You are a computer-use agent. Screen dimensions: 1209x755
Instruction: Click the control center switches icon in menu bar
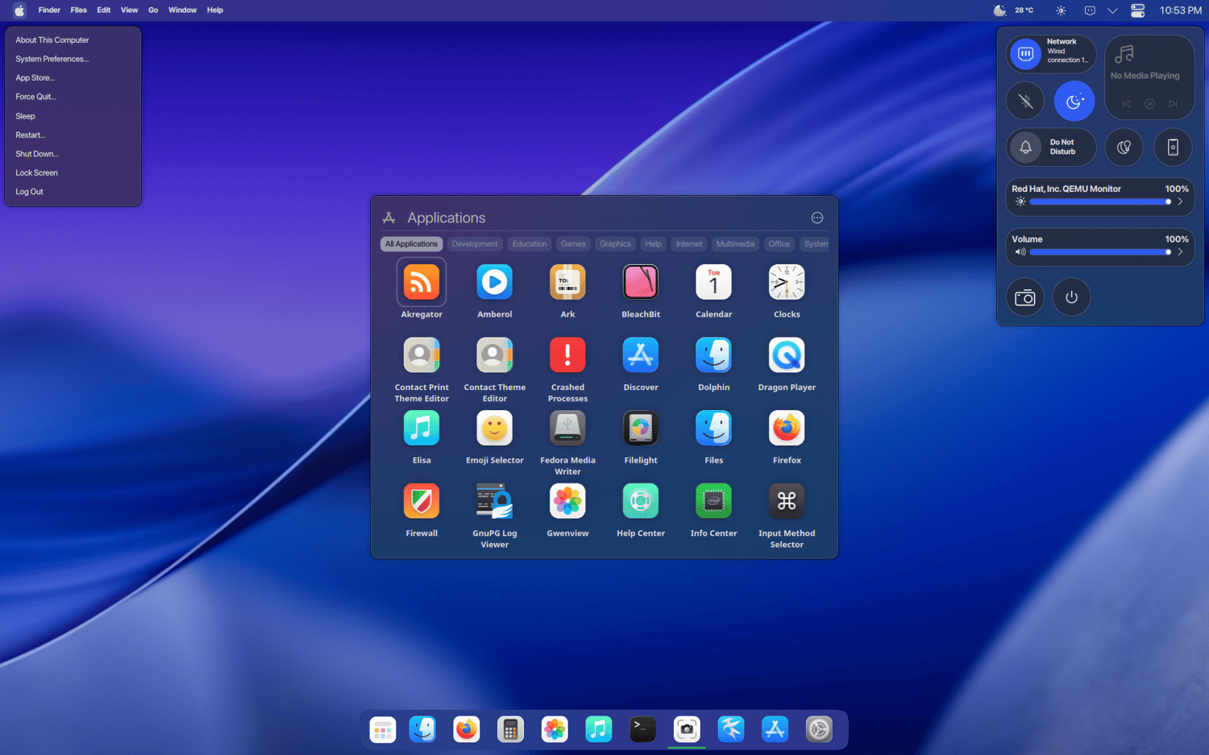[1137, 10]
